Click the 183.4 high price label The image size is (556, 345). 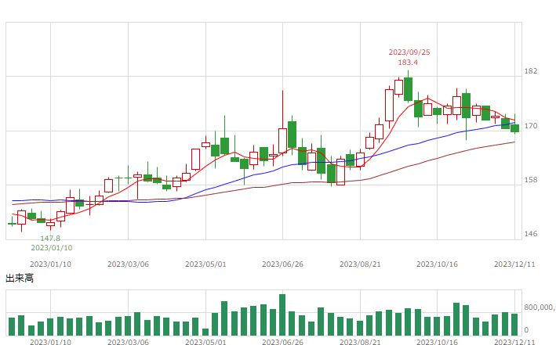tap(408, 63)
